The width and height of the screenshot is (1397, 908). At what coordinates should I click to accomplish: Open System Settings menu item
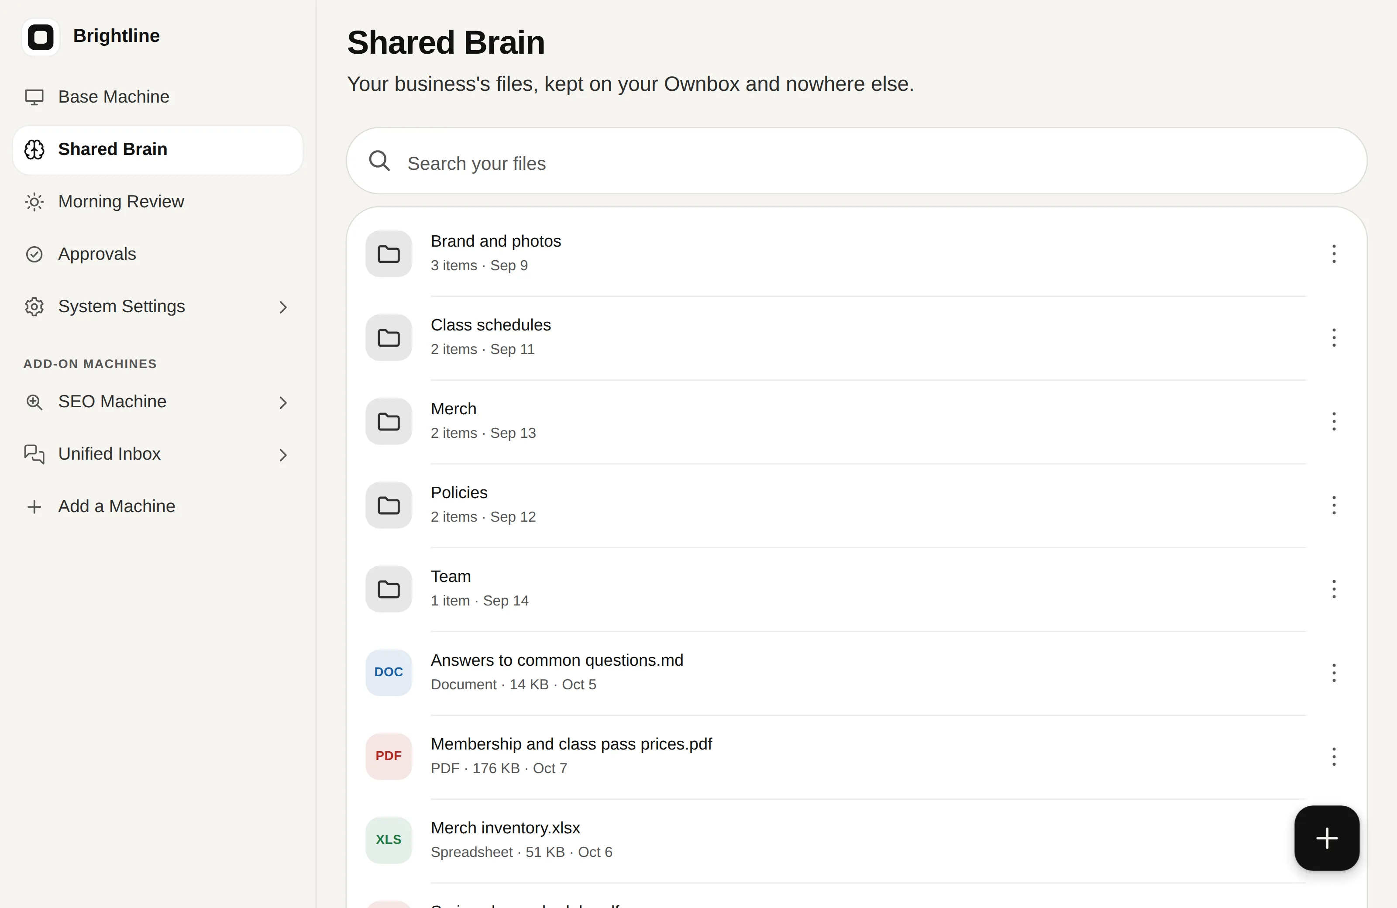coord(157,306)
